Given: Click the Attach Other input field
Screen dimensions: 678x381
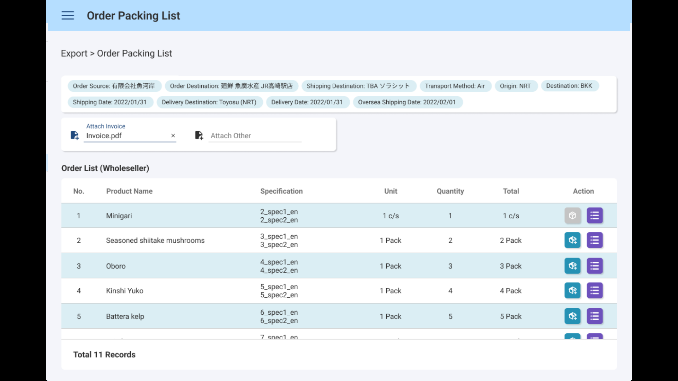Looking at the screenshot, I should pos(255,136).
